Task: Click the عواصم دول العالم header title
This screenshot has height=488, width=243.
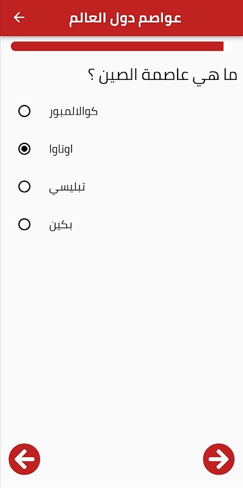Action: 125,18
